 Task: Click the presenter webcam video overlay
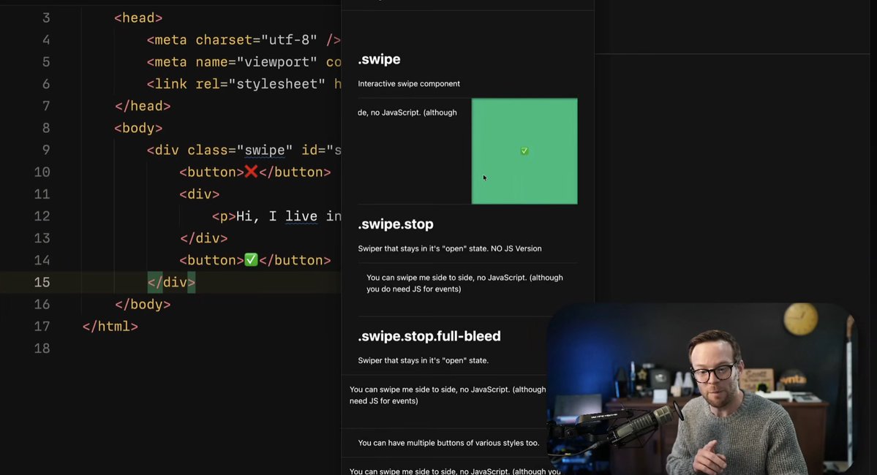point(701,389)
